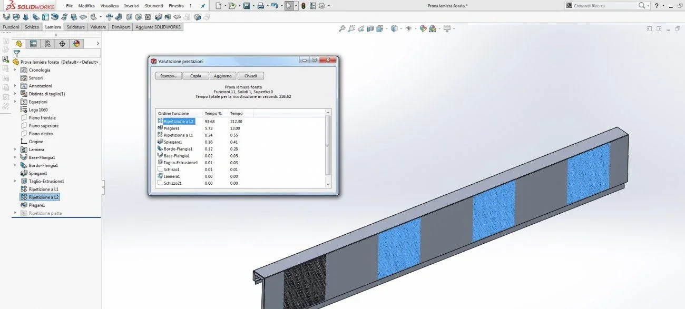Image resolution: width=685 pixels, height=309 pixels.
Task: Open the ConfigurationManager tab
Action: point(47,44)
